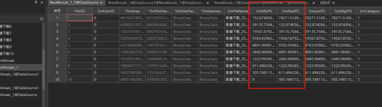This screenshot has height=107, width=382.
Task: Click the outlined SmID cell in row 1
Action: pos(80,18)
